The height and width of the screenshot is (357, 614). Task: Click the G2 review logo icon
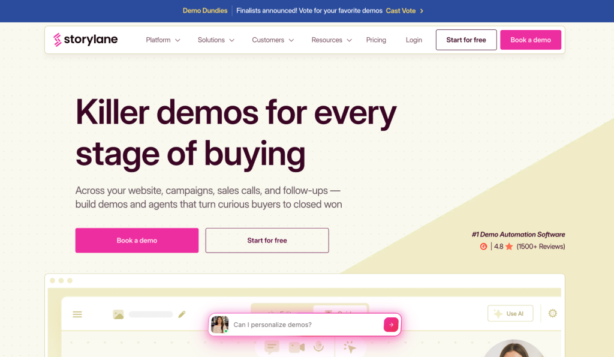484,247
